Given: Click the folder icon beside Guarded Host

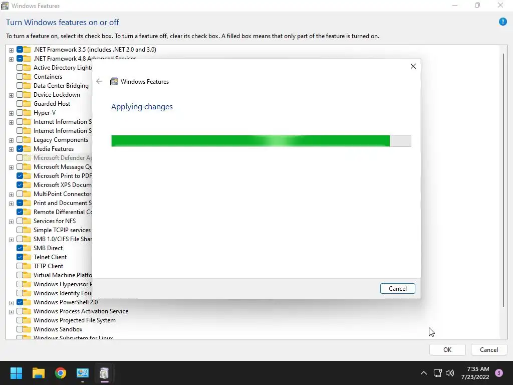Looking at the screenshot, I should pyautogui.click(x=27, y=104).
